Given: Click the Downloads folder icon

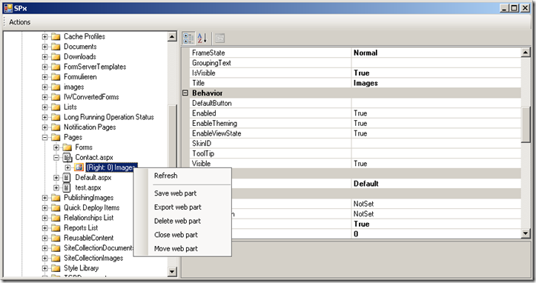Looking at the screenshot, I should pyautogui.click(x=56, y=57).
